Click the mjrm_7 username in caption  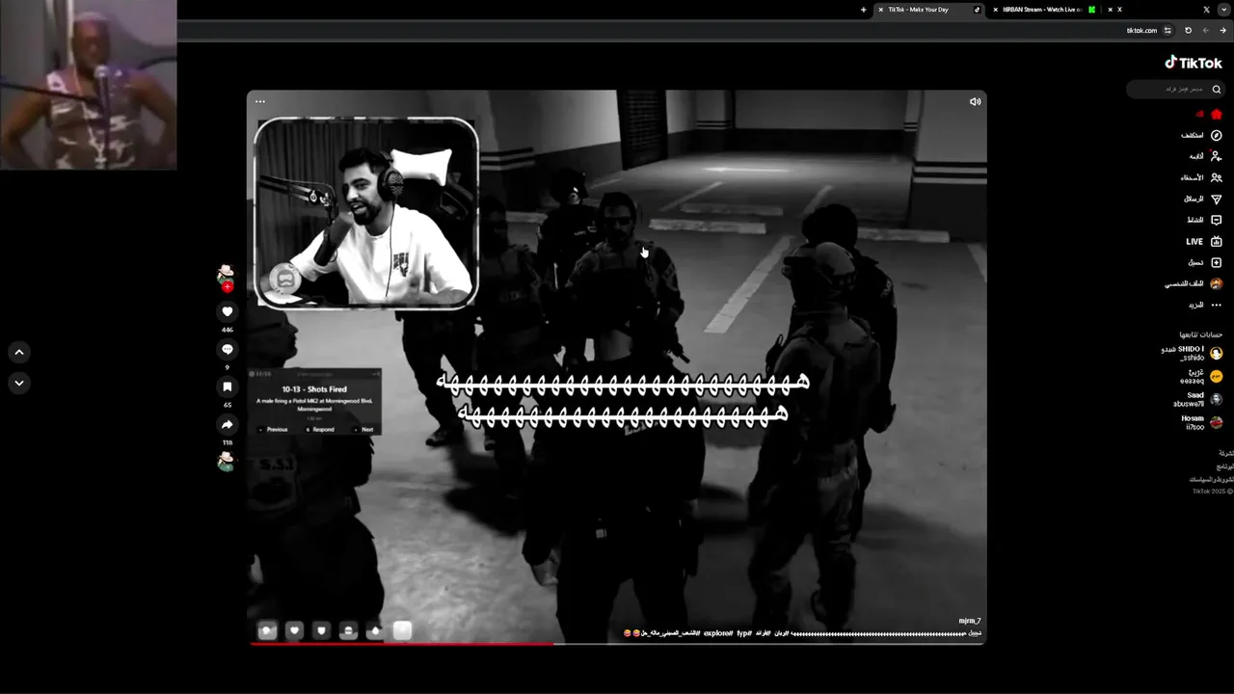tap(970, 622)
